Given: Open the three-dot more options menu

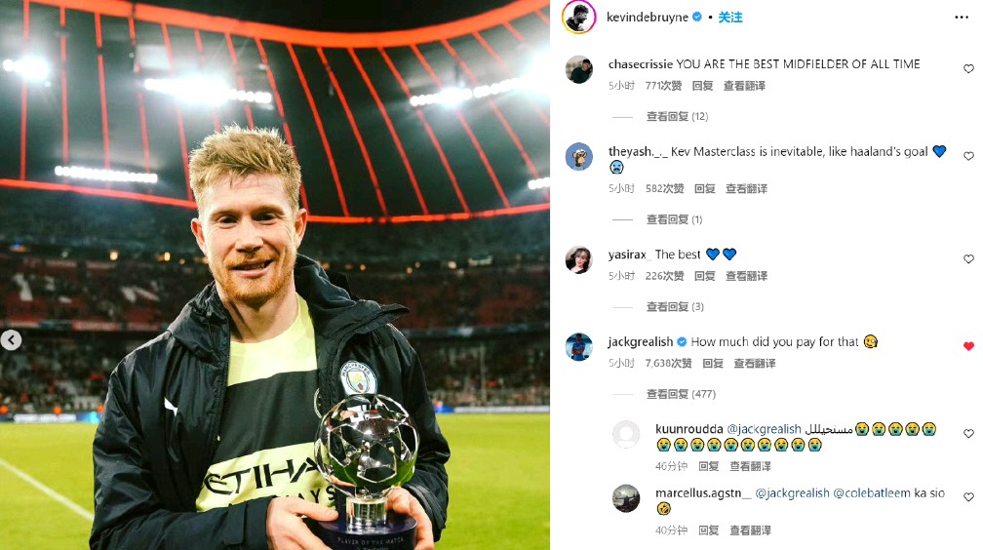Looking at the screenshot, I should coord(962,17).
